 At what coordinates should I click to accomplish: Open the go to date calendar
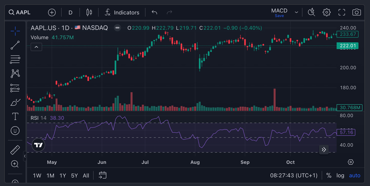tap(102, 175)
